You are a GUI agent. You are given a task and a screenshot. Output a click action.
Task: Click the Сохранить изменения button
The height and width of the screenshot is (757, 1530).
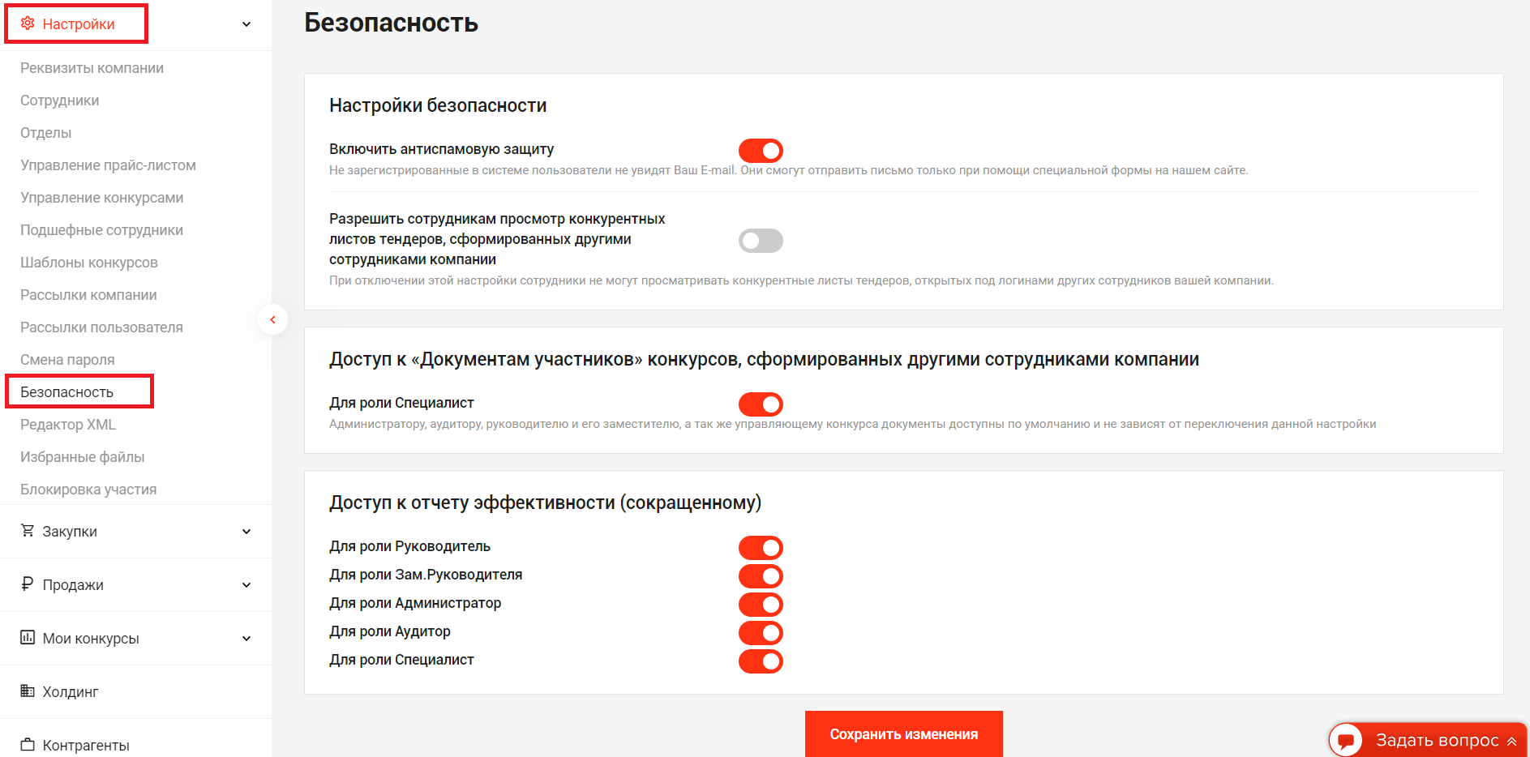pyautogui.click(x=903, y=734)
